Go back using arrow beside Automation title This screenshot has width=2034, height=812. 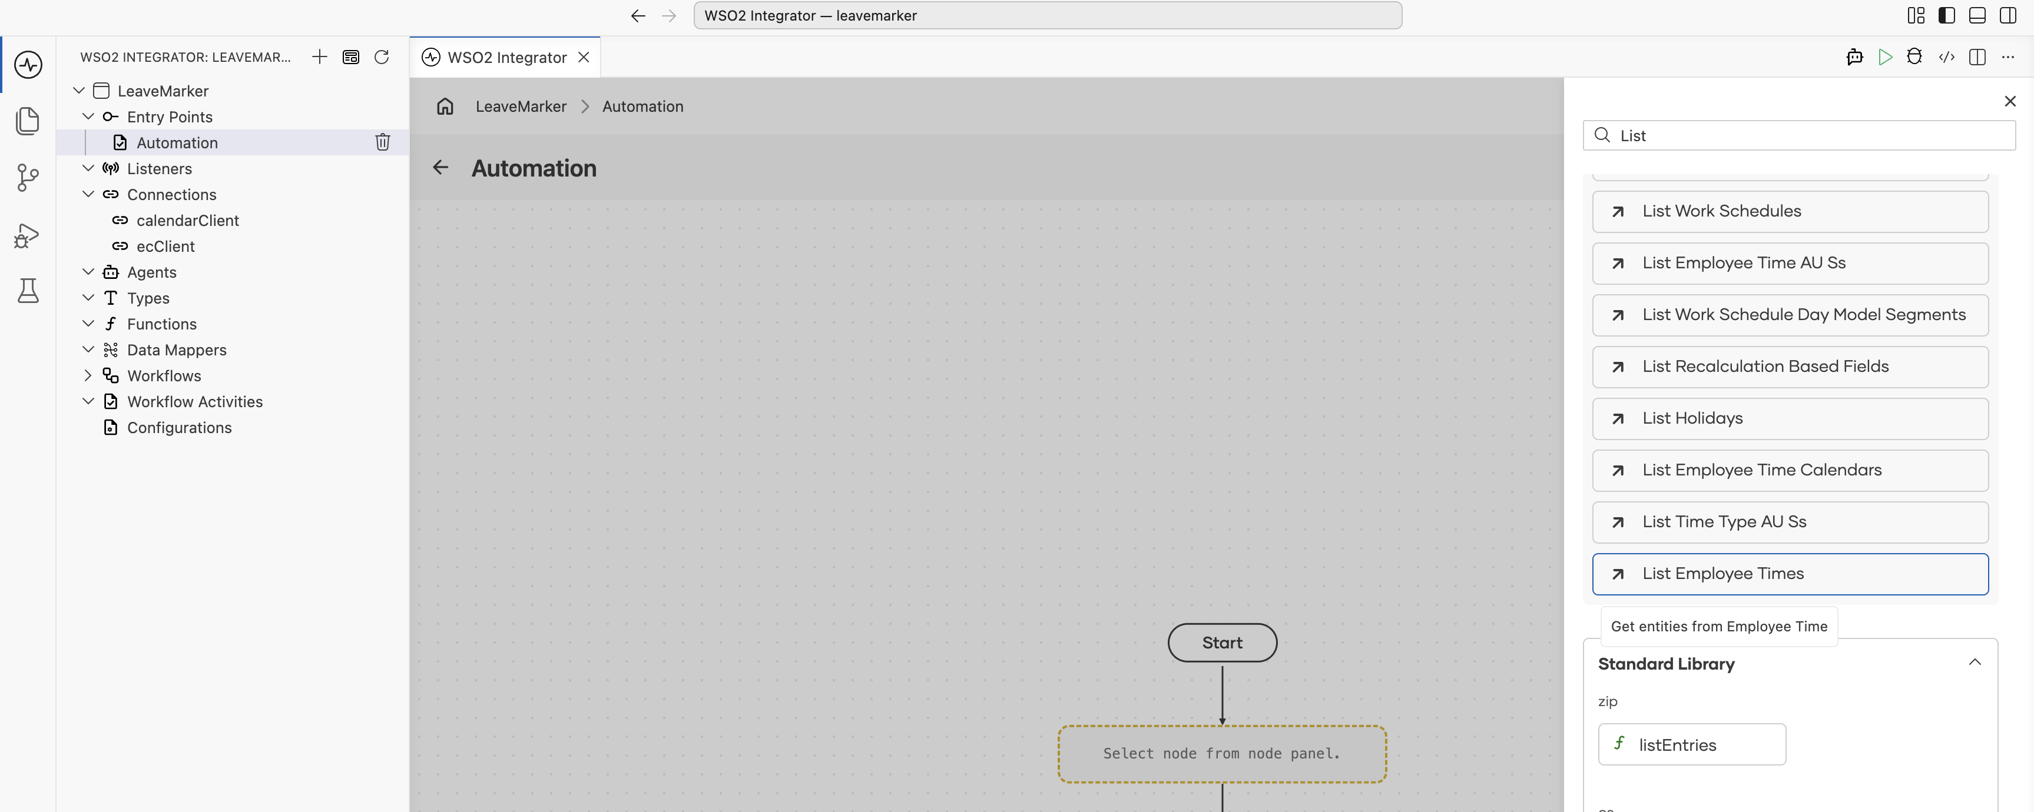(440, 167)
